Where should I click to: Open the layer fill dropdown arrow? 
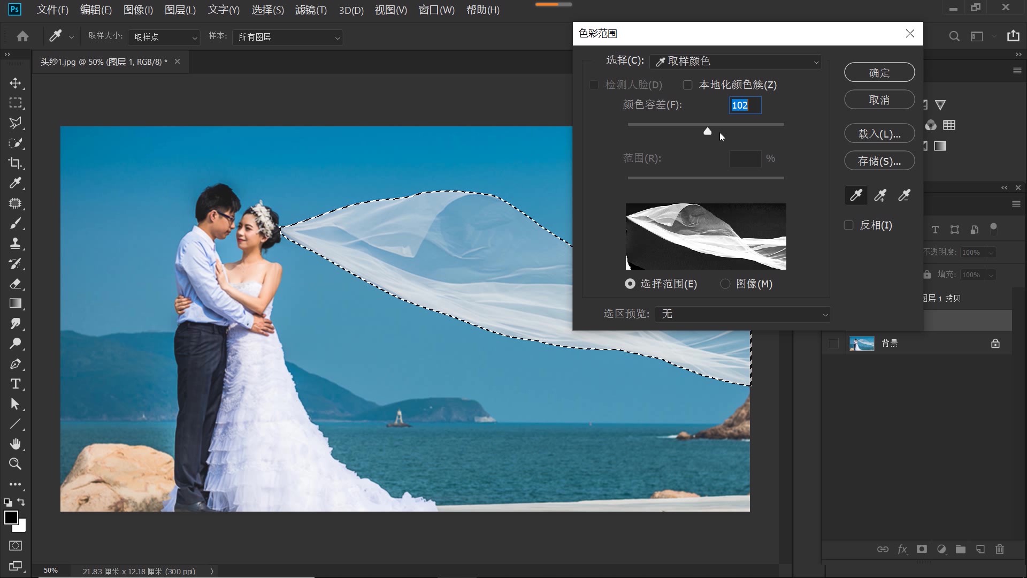coord(991,275)
